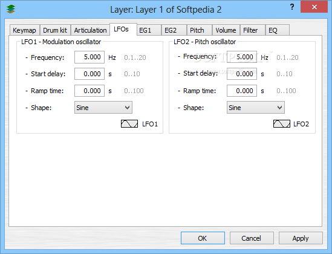The width and height of the screenshot is (332, 254).
Task: Switch to the Filter tab
Action: pos(253,30)
